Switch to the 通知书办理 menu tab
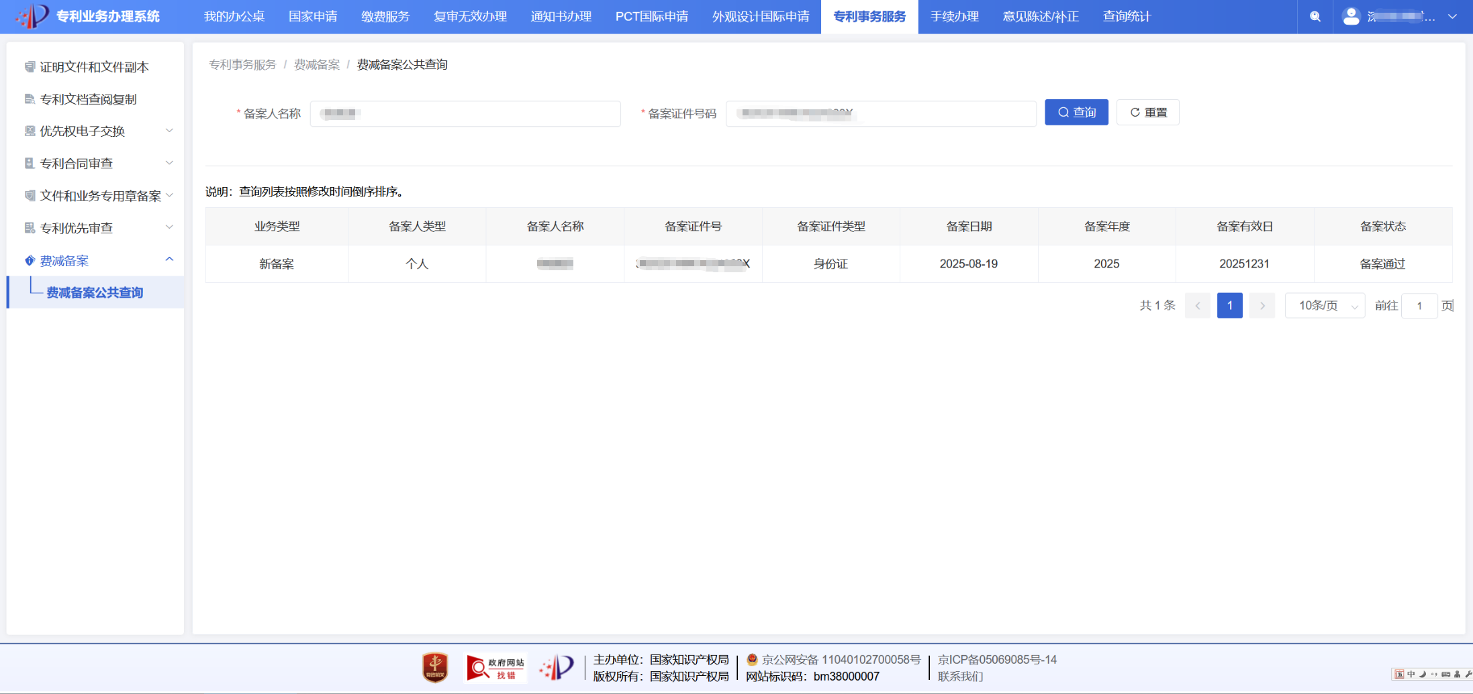 pos(561,17)
